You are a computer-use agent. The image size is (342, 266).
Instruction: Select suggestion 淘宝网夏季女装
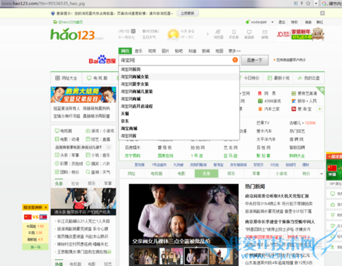(x=179, y=84)
